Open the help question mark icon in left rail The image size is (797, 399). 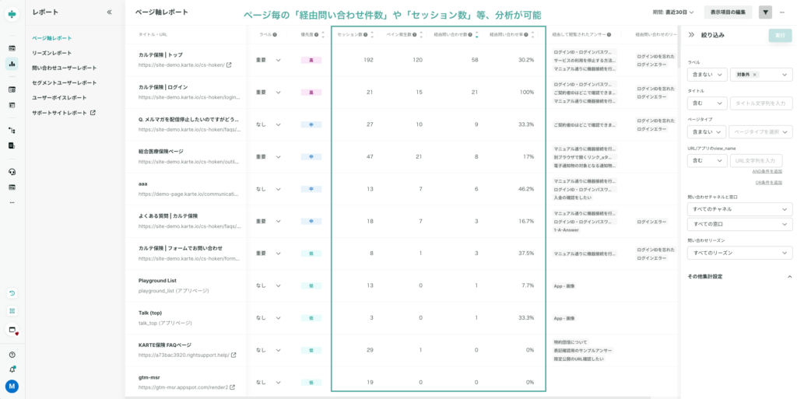tap(12, 355)
